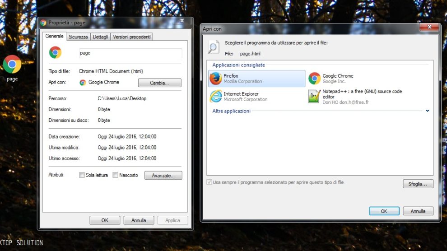The height and width of the screenshot is (251, 447).
Task: Click the Applicazioni consigliate group header
Action: [x=238, y=65]
